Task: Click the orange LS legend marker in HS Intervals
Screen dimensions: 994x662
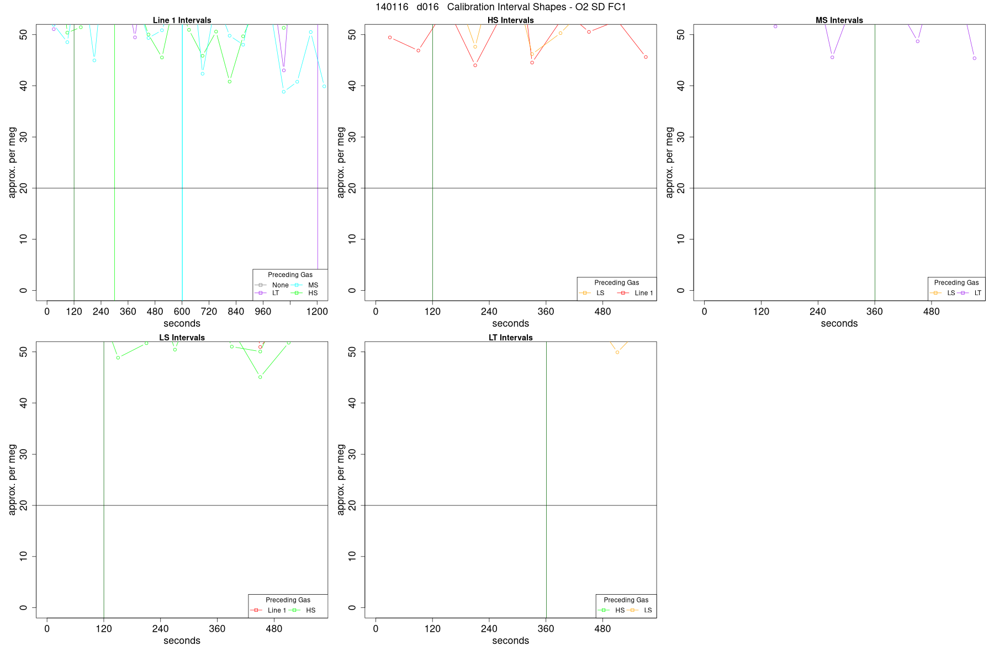Action: click(x=585, y=293)
